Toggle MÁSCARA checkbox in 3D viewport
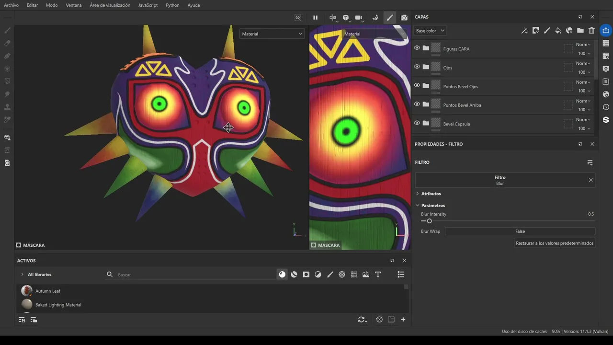Image resolution: width=613 pixels, height=345 pixels. [x=19, y=245]
